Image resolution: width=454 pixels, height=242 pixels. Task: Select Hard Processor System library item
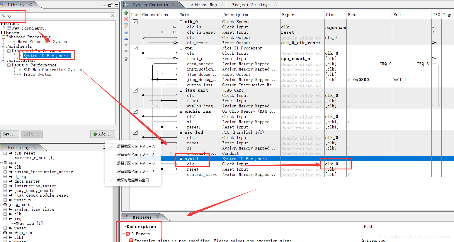(x=42, y=42)
